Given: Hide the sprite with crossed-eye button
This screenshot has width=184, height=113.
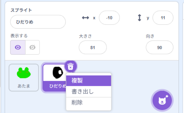Looking at the screenshot, I should click(x=32, y=47).
